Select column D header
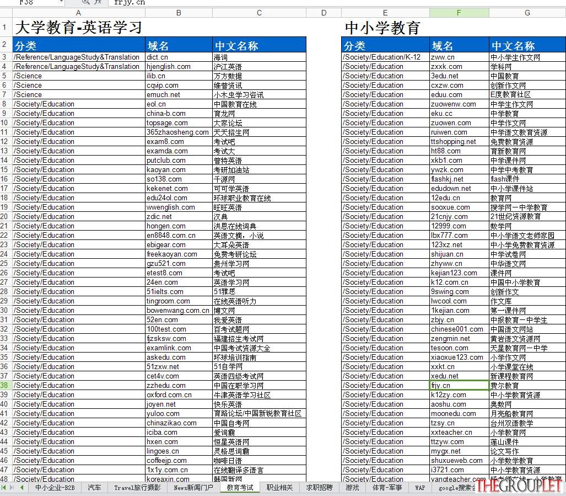This screenshot has height=496, width=566. point(324,13)
